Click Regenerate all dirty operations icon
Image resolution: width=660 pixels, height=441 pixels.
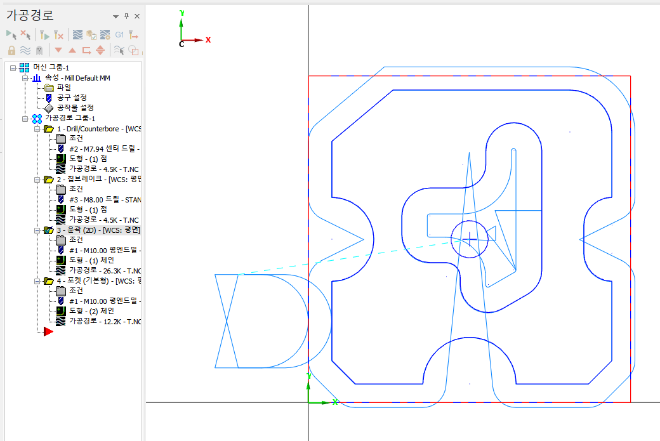(58, 34)
